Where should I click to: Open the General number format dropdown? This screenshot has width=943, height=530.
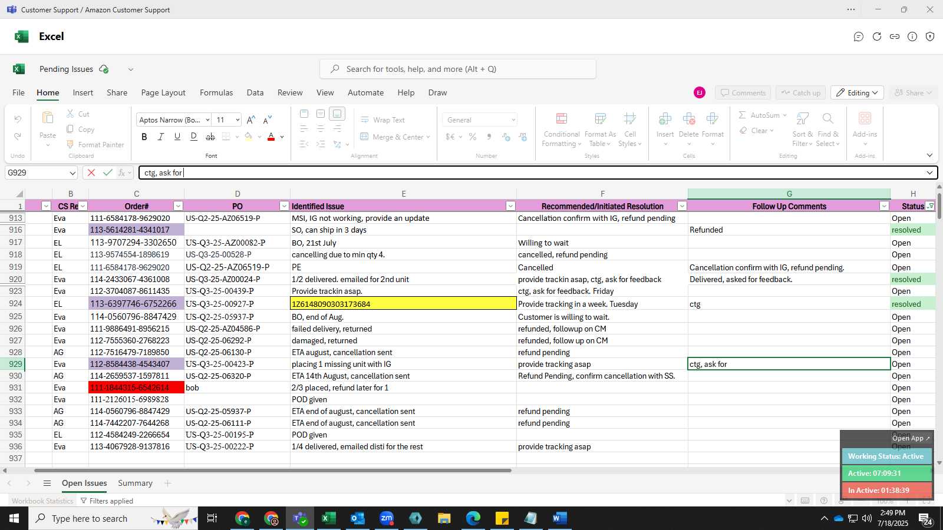(x=480, y=120)
